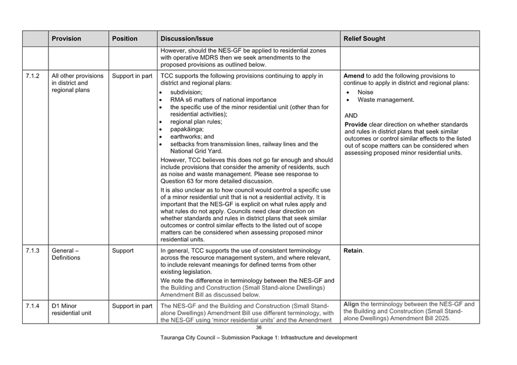Click 'However, TCC believes this does not go far' line

click(247, 160)
